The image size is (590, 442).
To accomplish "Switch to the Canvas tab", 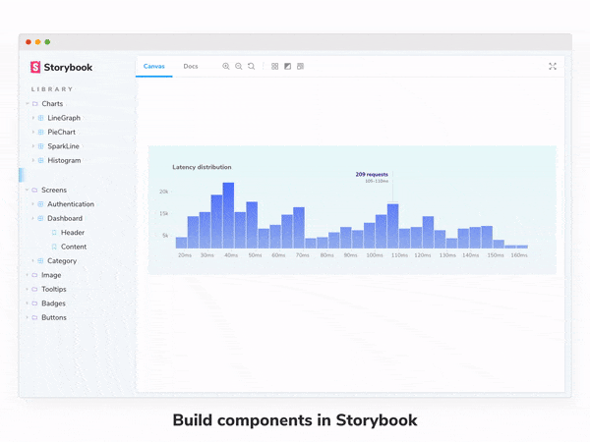I will click(x=154, y=66).
